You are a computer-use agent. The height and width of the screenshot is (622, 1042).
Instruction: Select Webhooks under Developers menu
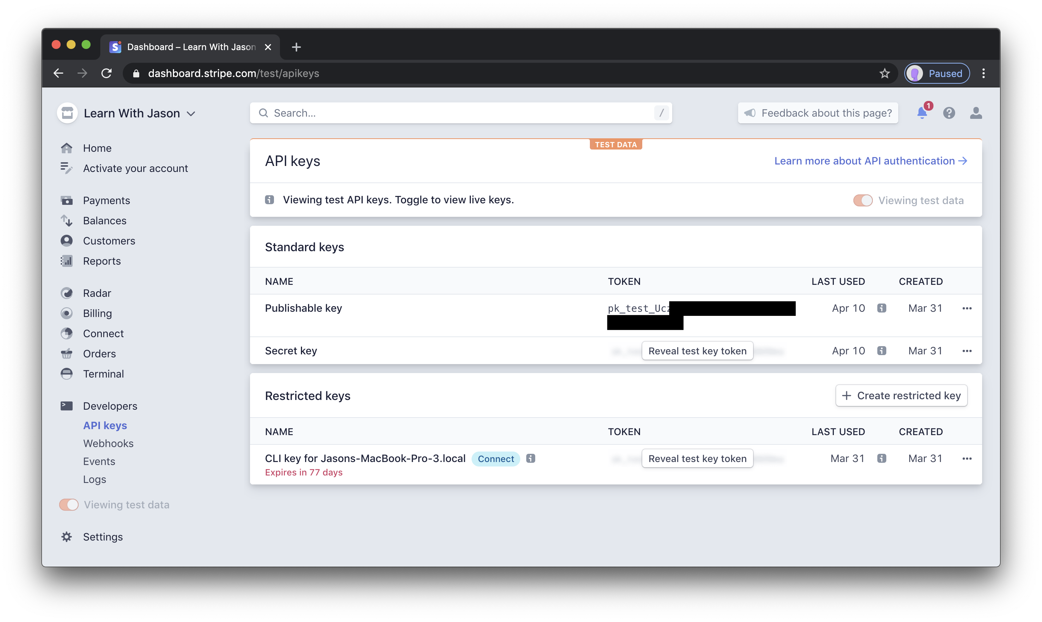tap(108, 443)
